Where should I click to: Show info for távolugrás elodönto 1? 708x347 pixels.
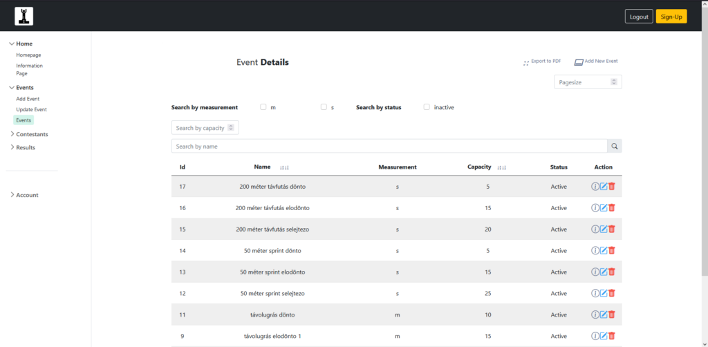click(595, 336)
